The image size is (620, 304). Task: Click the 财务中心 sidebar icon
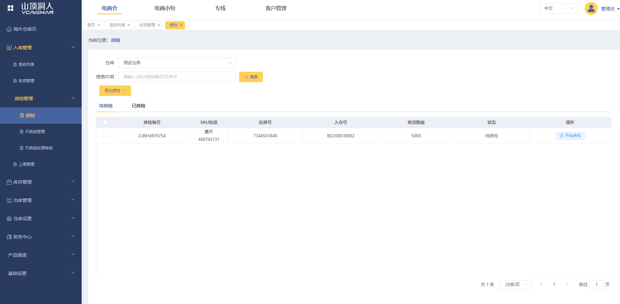click(x=9, y=237)
